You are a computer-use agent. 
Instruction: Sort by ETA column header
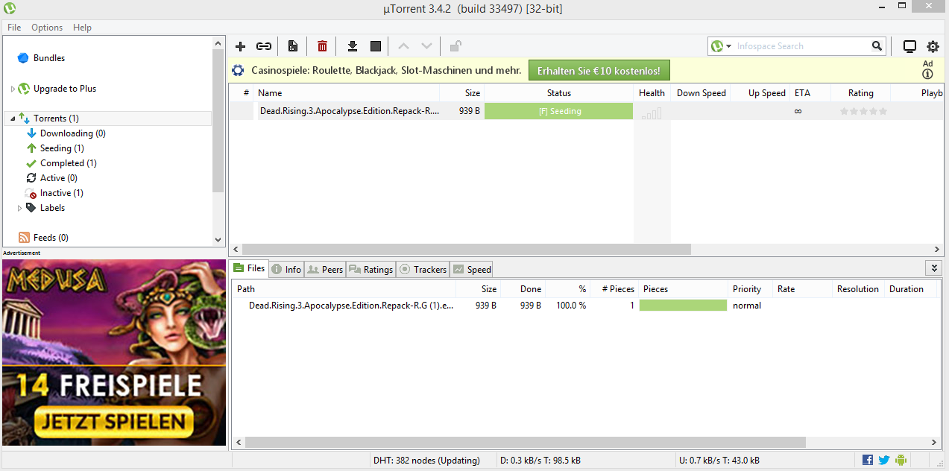pos(810,93)
